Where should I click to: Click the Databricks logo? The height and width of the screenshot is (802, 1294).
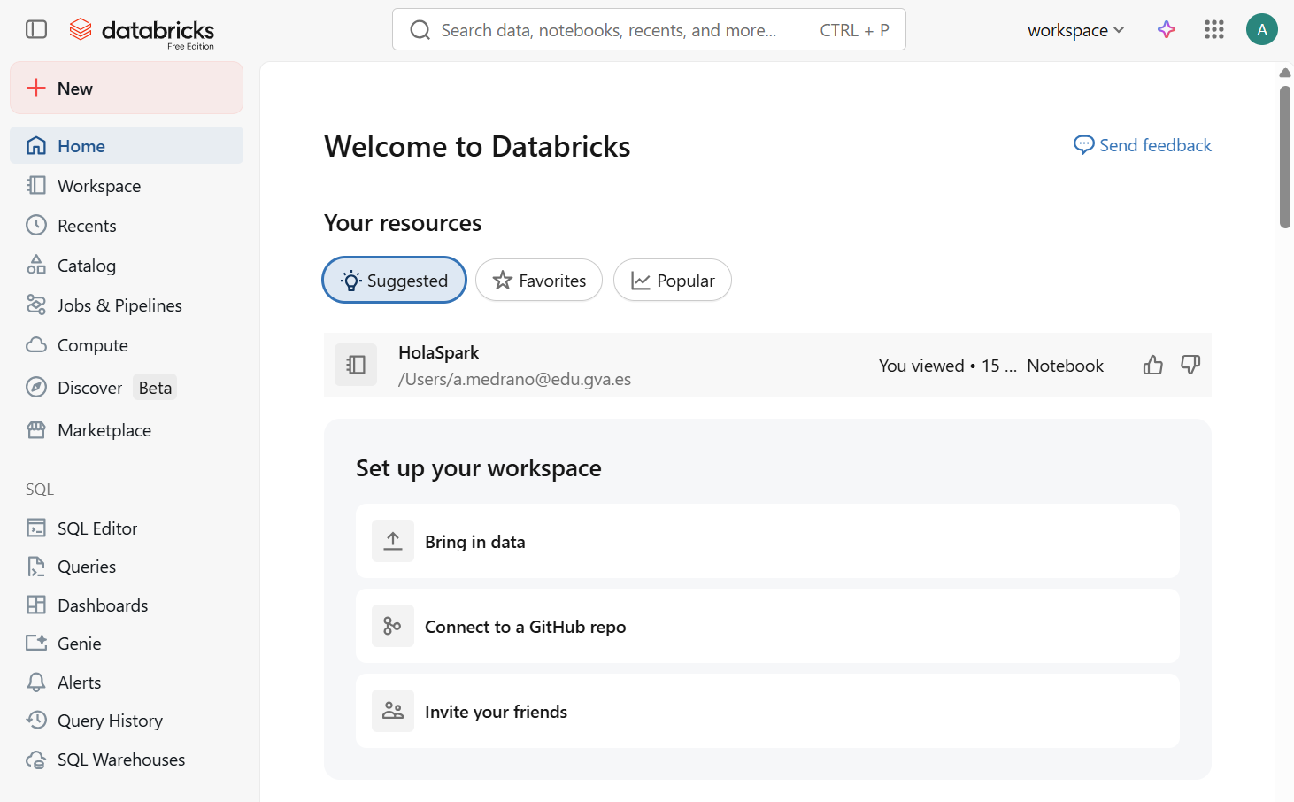click(142, 32)
